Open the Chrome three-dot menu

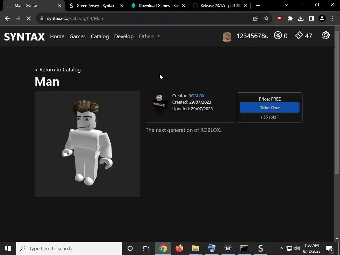click(x=333, y=19)
